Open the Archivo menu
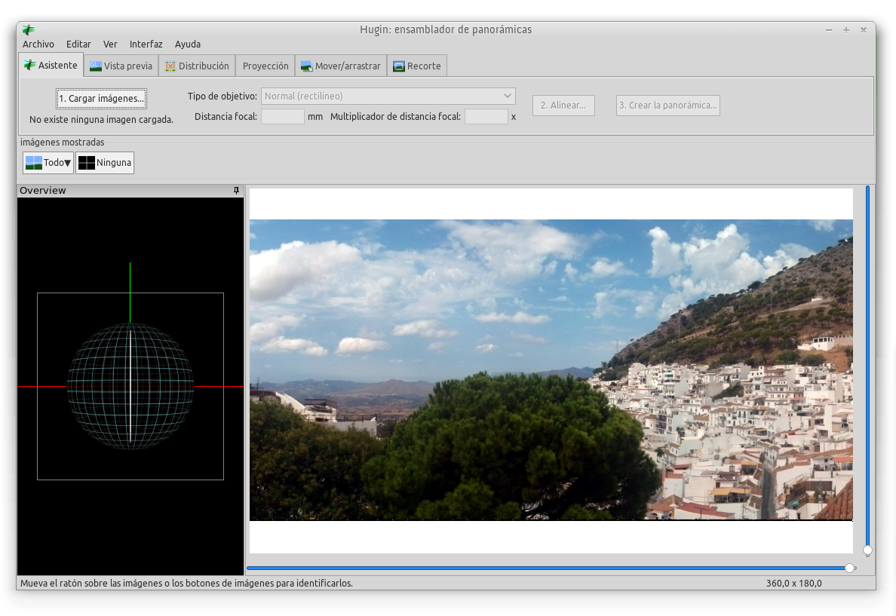The width and height of the screenshot is (896, 616). pos(38,44)
